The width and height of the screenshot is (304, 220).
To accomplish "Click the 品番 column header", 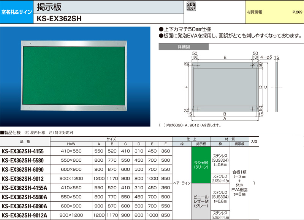I will pos(25,142).
